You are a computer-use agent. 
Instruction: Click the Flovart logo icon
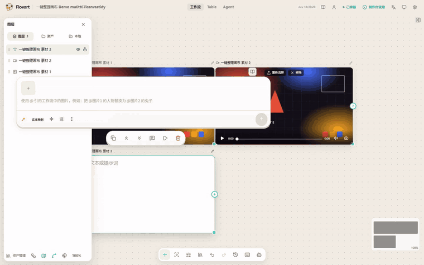pyautogui.click(x=9, y=7)
